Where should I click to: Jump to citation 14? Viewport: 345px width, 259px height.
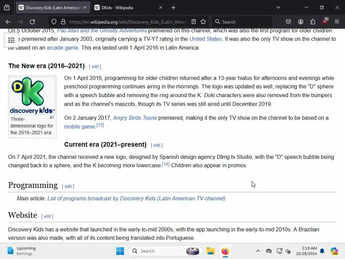166,164
